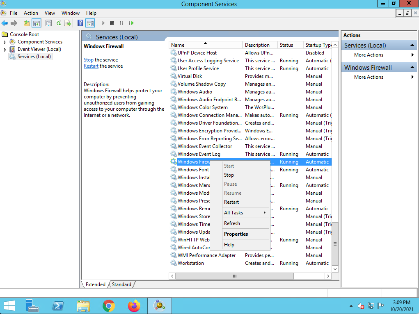Open the File menu
Image resolution: width=419 pixels, height=314 pixels.
[14, 13]
